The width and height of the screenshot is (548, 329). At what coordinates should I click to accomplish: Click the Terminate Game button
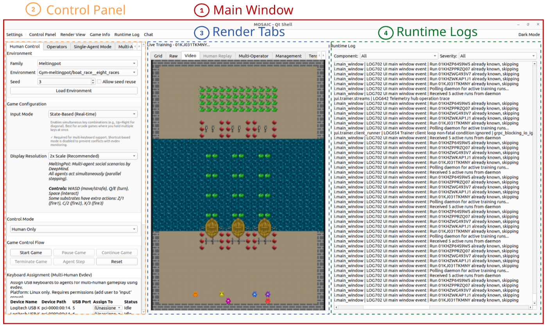tap(31, 262)
